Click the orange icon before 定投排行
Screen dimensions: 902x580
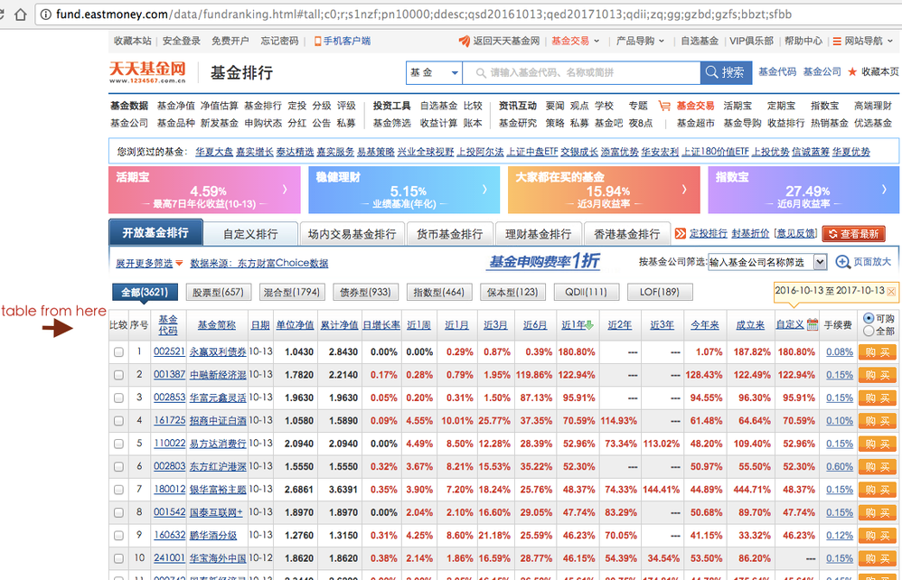pyautogui.click(x=680, y=233)
